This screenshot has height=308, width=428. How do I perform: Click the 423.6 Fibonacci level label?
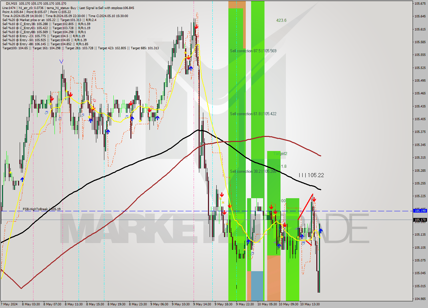281,20
